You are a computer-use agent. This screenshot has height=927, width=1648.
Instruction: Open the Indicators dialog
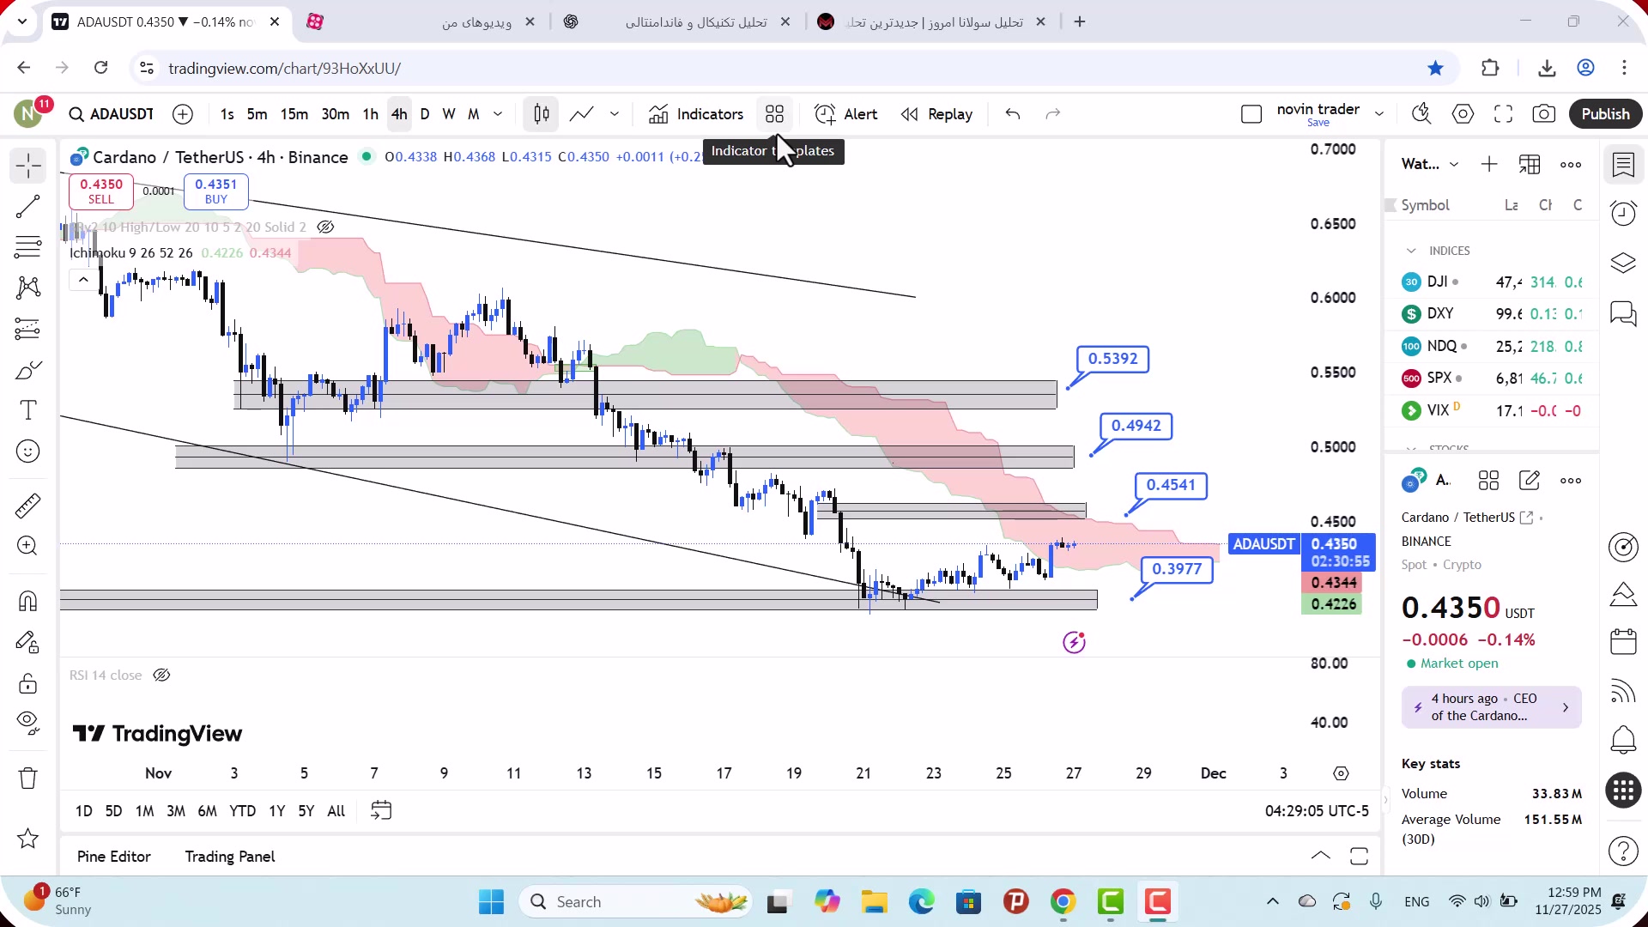click(x=696, y=114)
